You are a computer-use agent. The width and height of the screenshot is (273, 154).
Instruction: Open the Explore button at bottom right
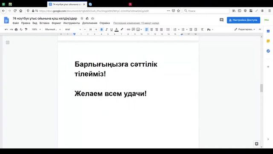(x=256, y=144)
